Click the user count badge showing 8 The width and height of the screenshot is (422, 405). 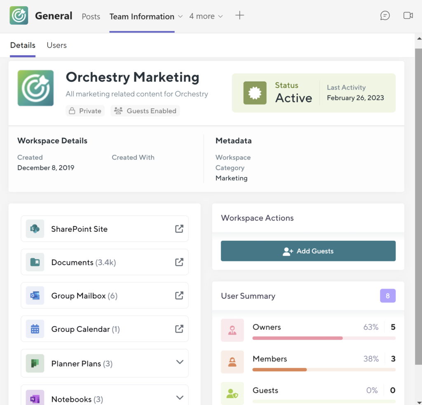point(388,296)
